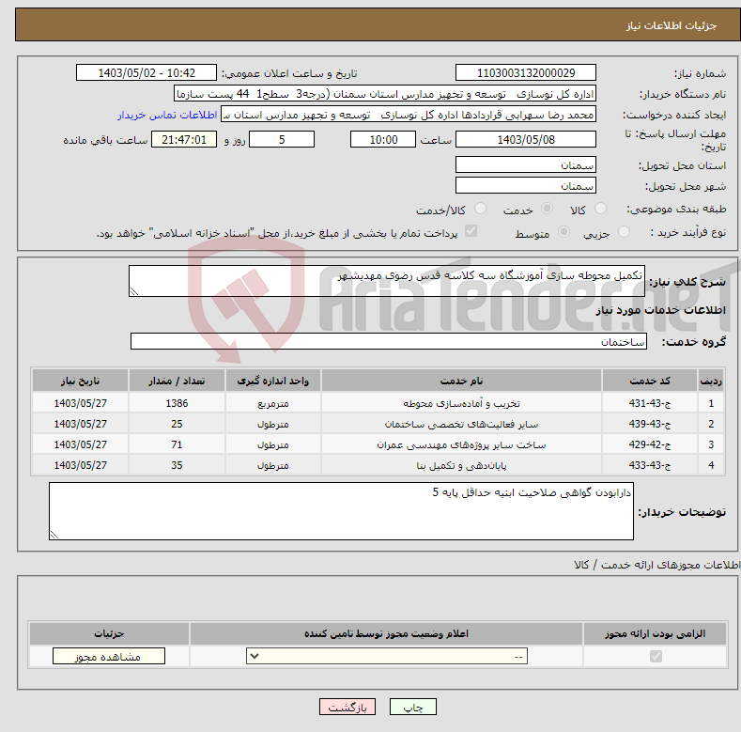Click quantity cell 1386
This screenshot has height=732, width=741.
177,403
